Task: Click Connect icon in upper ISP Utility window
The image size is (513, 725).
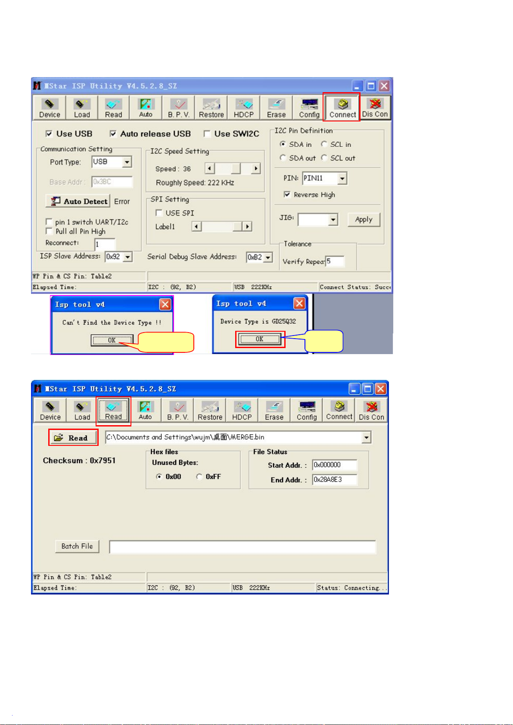Action: [x=342, y=108]
